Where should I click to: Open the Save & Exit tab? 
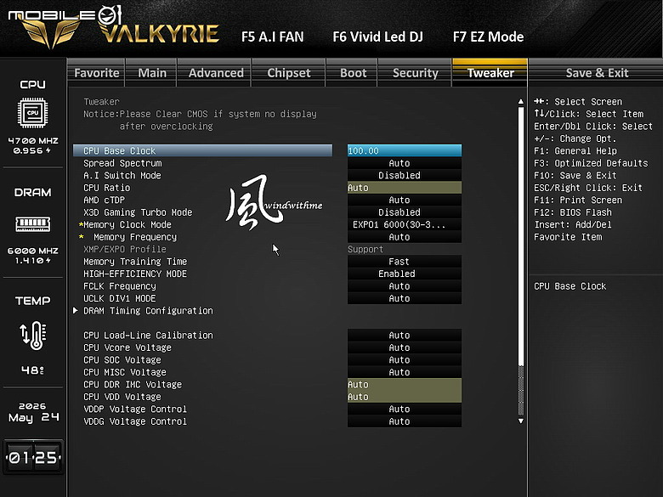(x=597, y=73)
